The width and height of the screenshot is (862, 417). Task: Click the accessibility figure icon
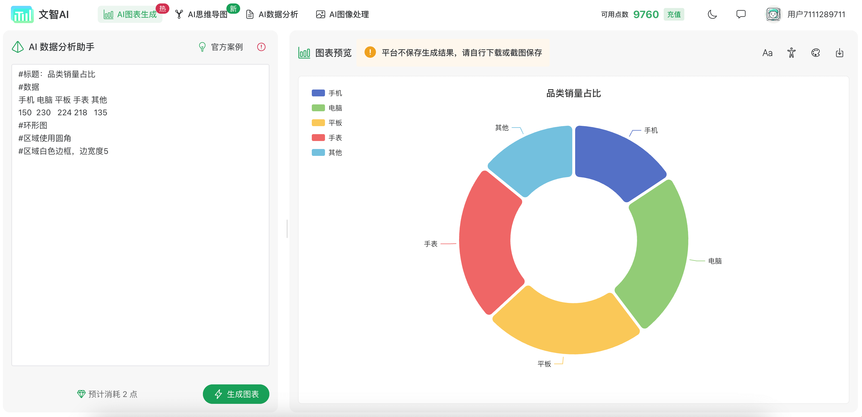pyautogui.click(x=792, y=53)
